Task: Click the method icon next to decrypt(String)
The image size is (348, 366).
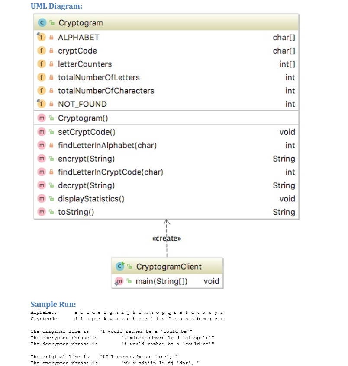Action: click(x=42, y=185)
